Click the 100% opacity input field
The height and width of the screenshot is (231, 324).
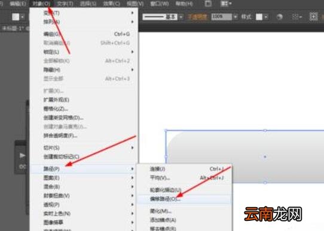pyautogui.click(x=222, y=17)
